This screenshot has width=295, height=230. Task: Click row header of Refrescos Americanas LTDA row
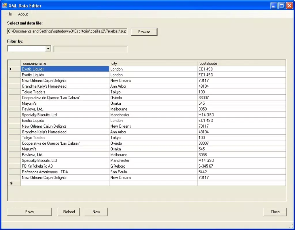(14, 172)
